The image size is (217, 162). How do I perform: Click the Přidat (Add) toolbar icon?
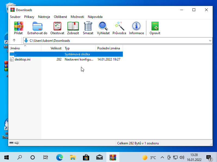(x=18, y=28)
